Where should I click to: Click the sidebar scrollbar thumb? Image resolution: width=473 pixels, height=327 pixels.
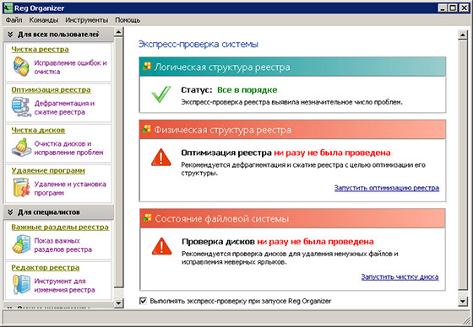118,163
